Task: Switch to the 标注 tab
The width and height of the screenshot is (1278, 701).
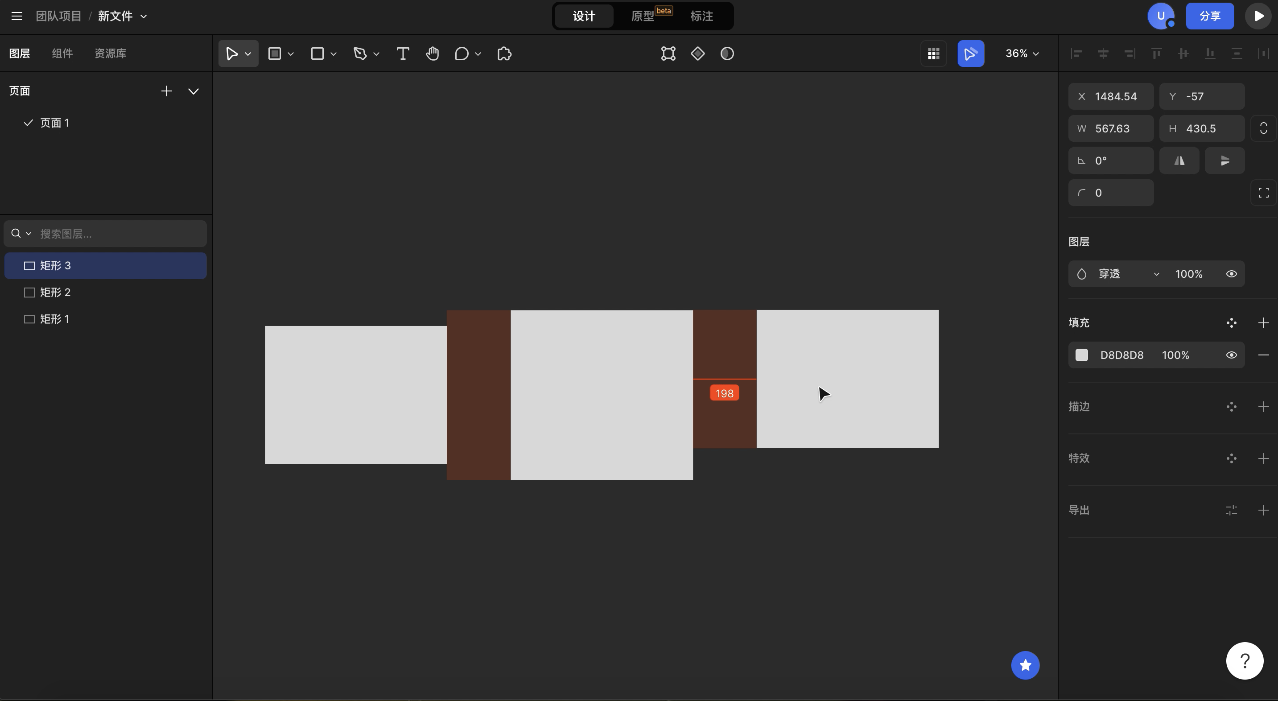Action: point(701,16)
